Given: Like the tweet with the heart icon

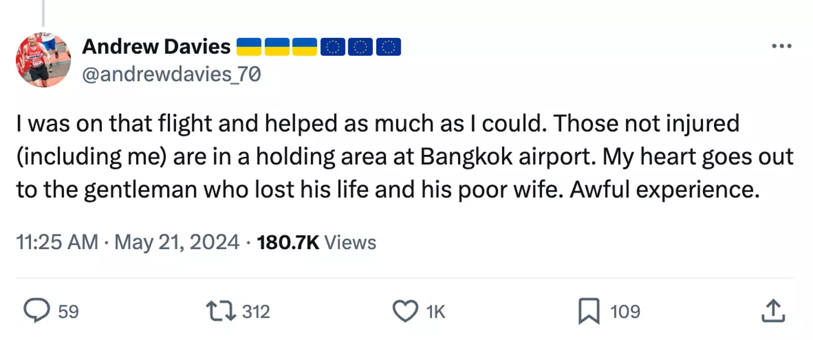Looking at the screenshot, I should pyautogui.click(x=405, y=311).
